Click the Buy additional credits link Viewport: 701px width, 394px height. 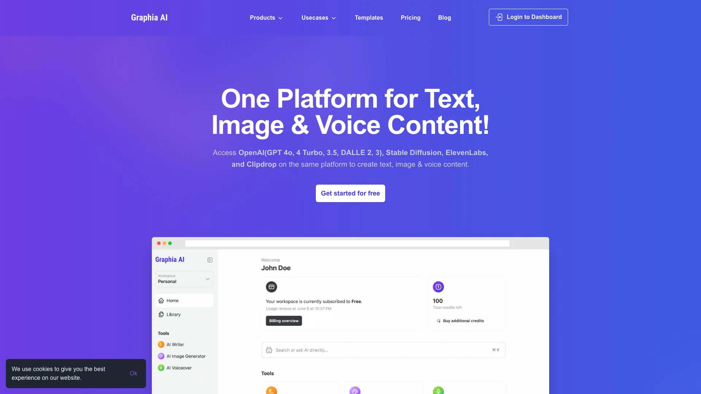click(459, 320)
